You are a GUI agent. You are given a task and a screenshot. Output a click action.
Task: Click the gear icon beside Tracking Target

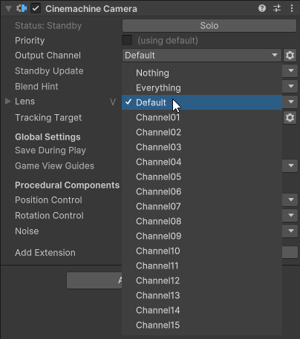(290, 117)
